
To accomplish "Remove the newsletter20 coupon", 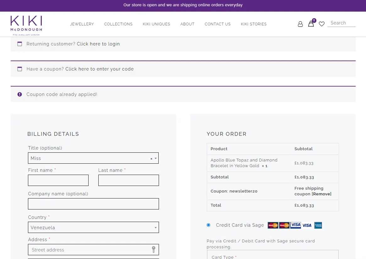I will (321, 194).
